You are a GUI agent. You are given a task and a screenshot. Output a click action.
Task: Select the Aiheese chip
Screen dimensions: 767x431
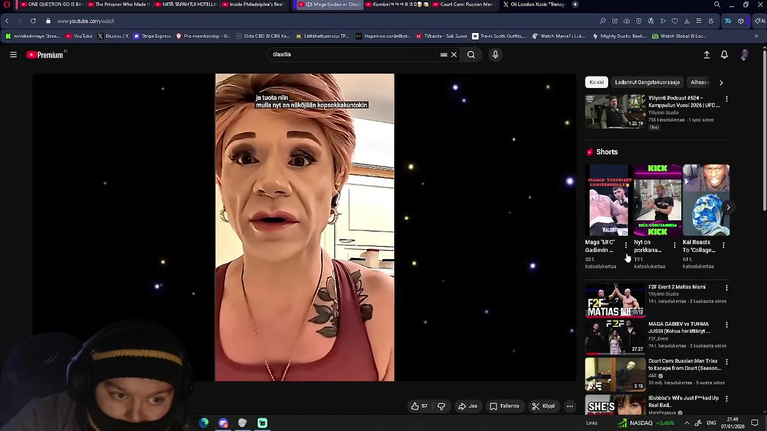[700, 82]
